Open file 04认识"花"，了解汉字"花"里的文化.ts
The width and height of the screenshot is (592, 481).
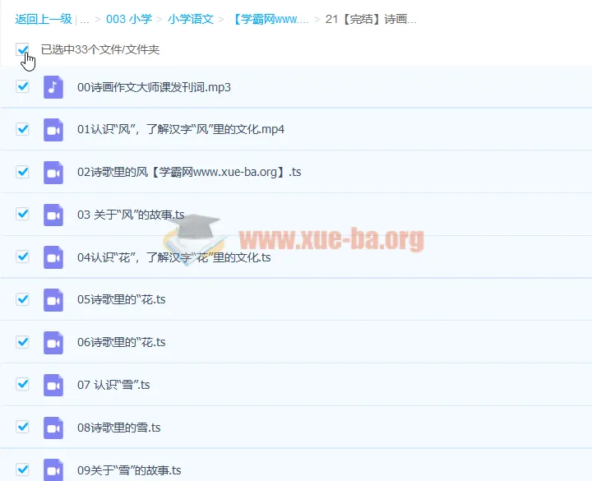point(174,257)
